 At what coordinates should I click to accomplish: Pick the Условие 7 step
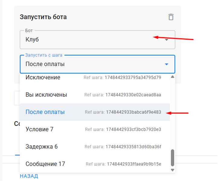(x=95, y=129)
